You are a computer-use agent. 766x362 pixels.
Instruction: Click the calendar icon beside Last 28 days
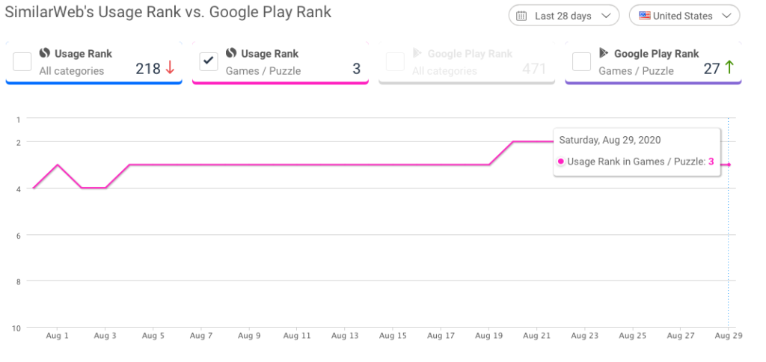click(x=521, y=16)
